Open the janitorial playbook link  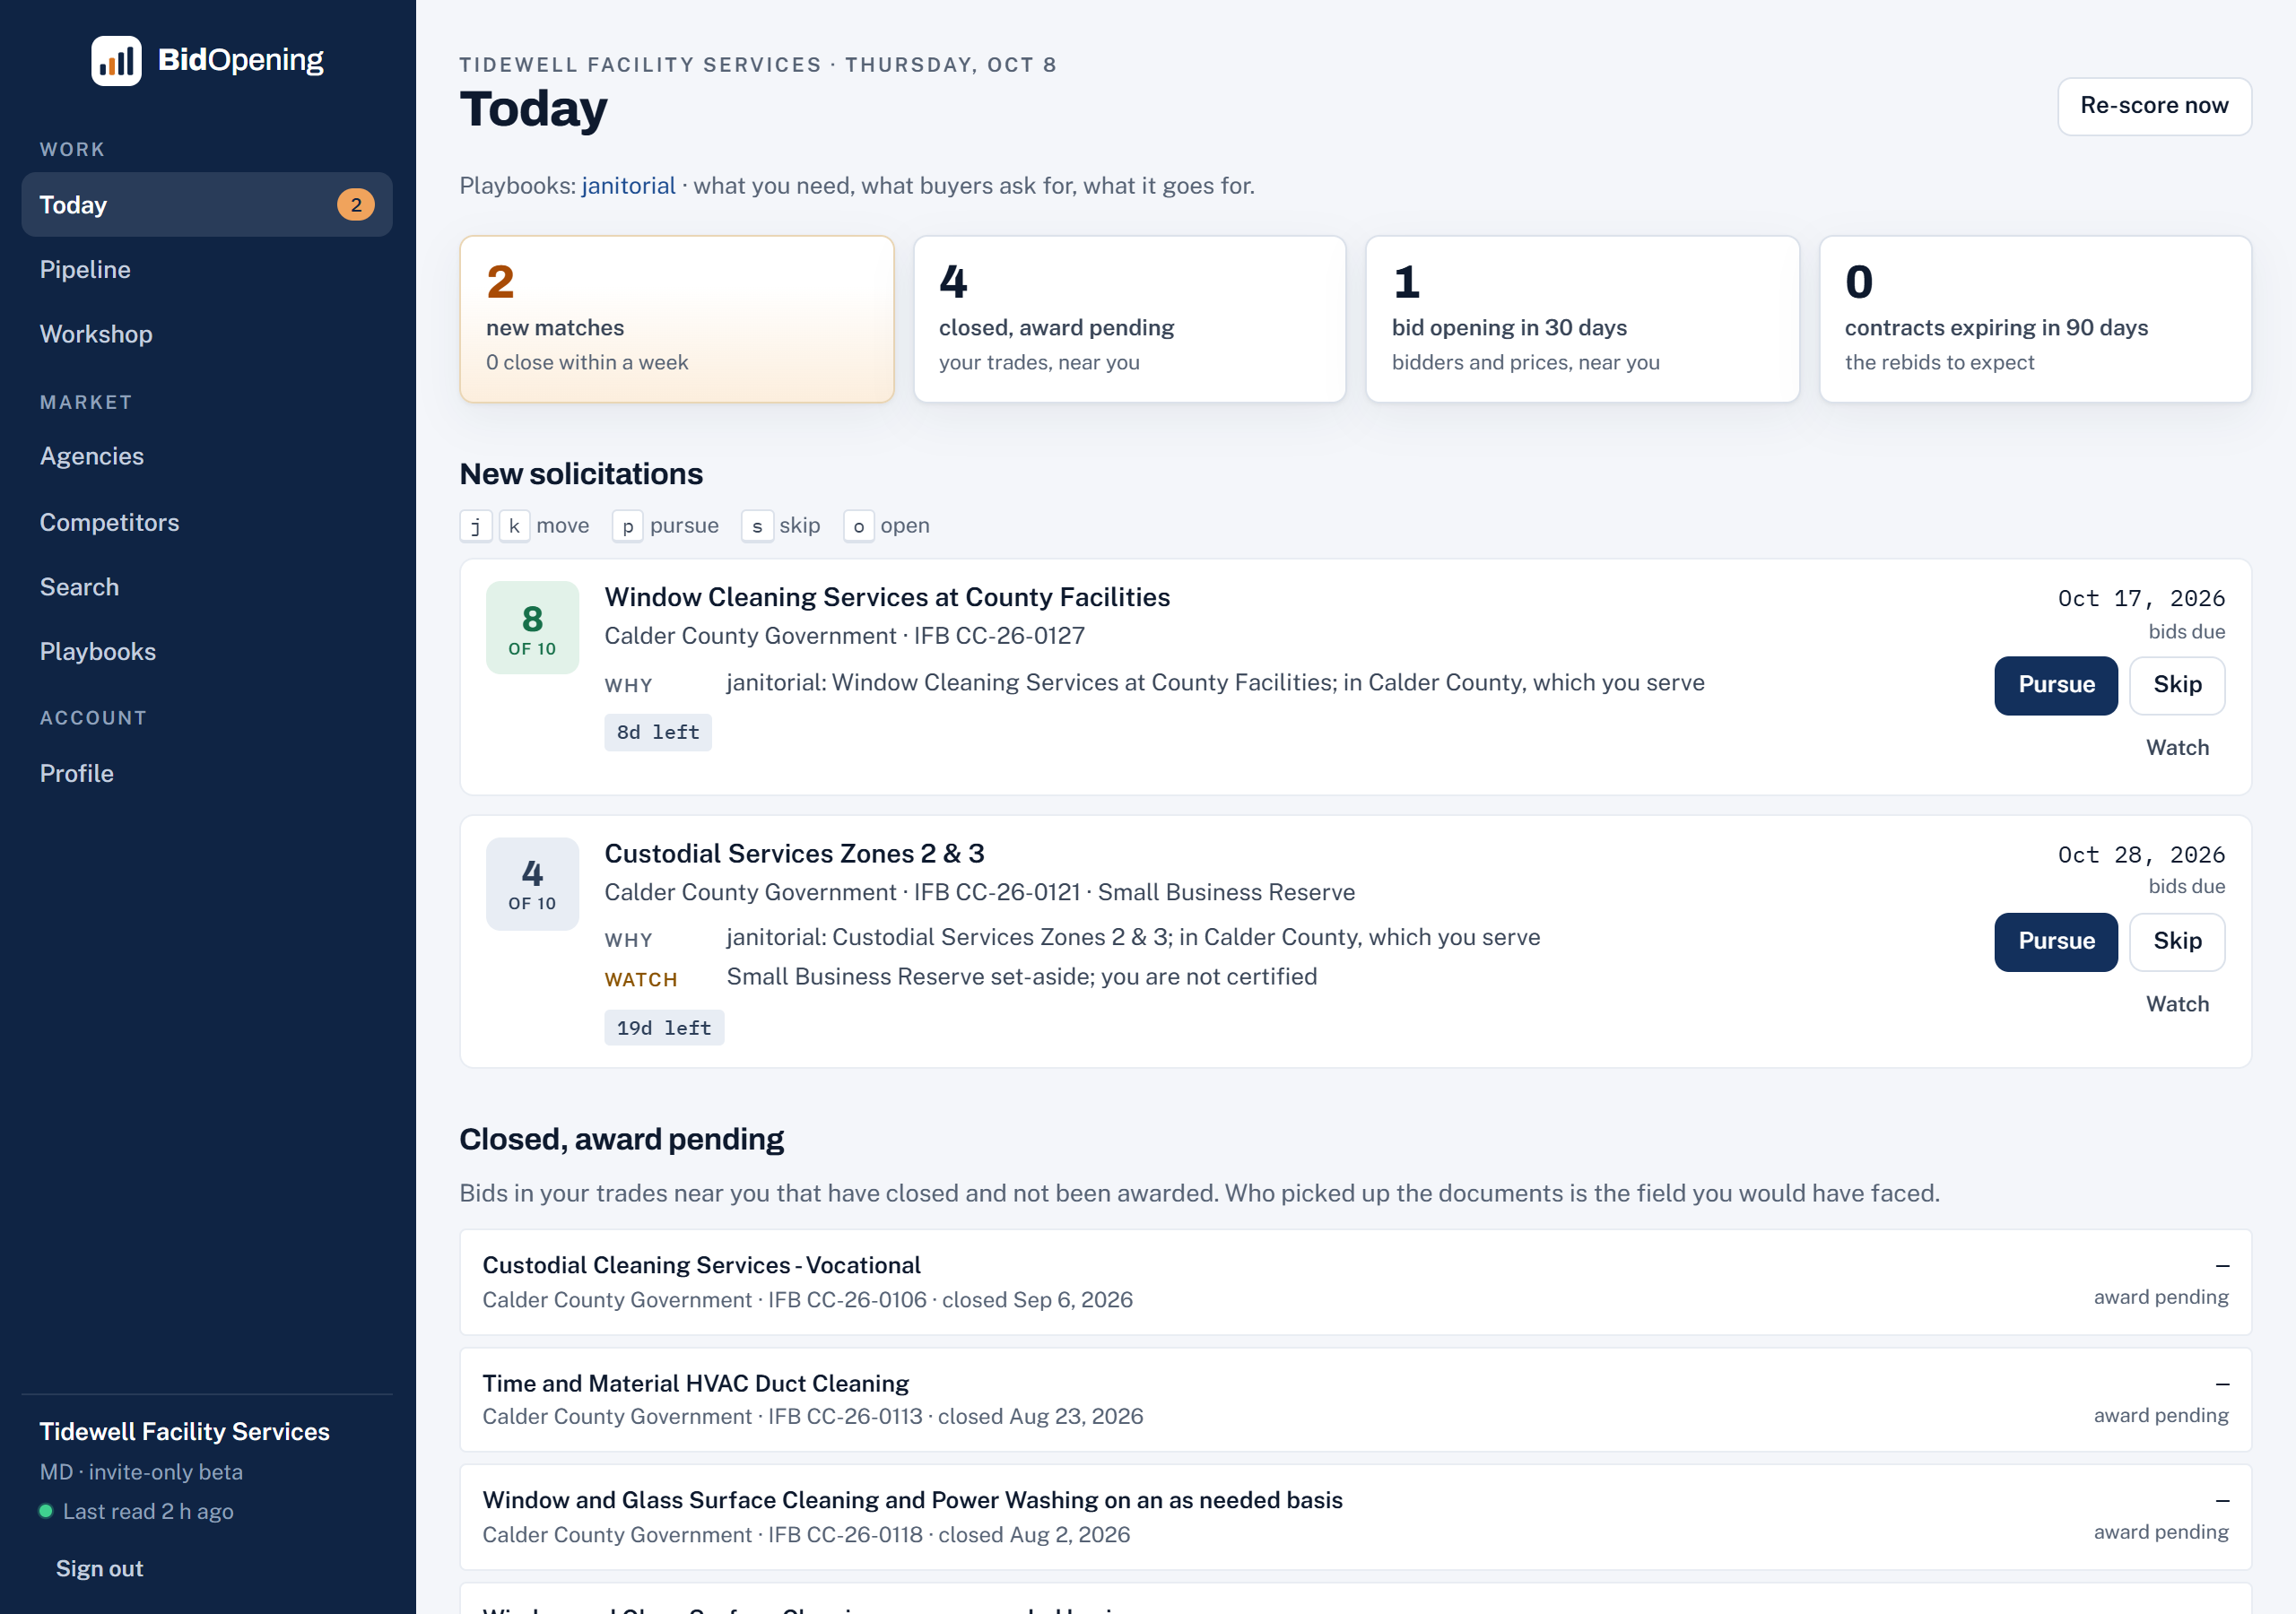point(628,186)
